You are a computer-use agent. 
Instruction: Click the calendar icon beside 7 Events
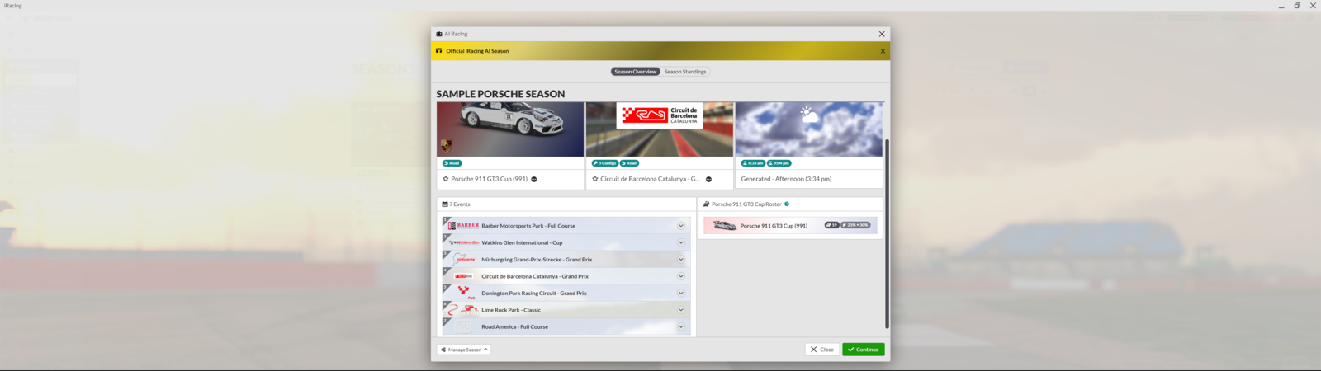[445, 204]
